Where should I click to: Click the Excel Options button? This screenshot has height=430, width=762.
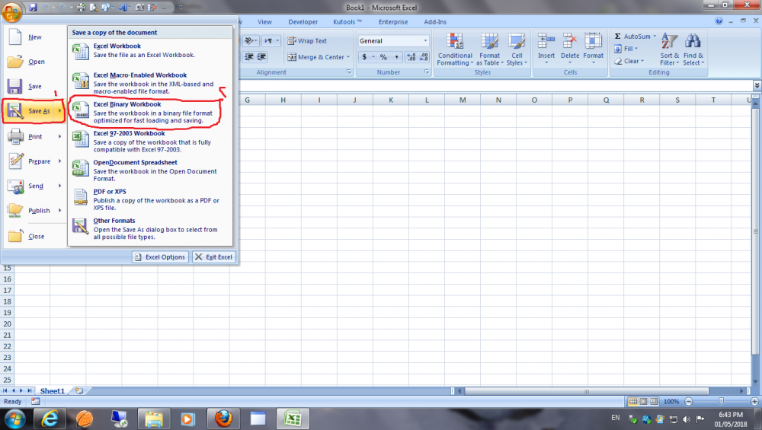(x=160, y=257)
